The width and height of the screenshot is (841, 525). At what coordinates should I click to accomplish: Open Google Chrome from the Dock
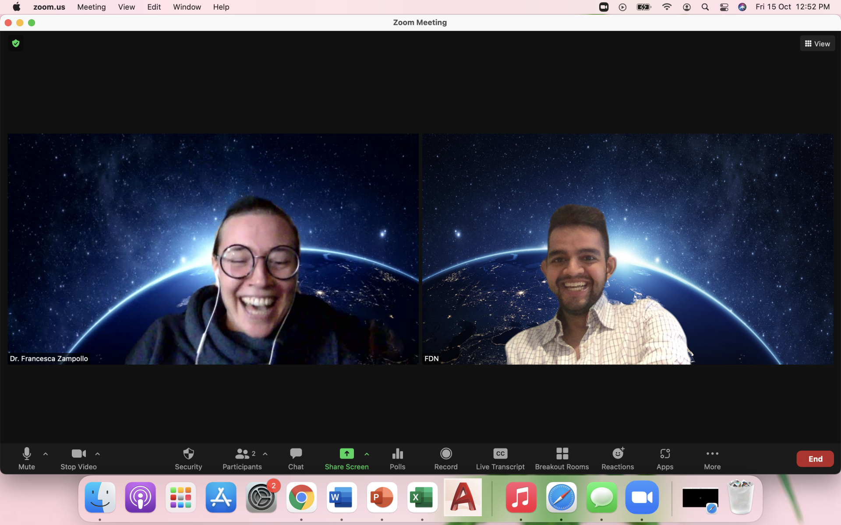click(x=301, y=497)
